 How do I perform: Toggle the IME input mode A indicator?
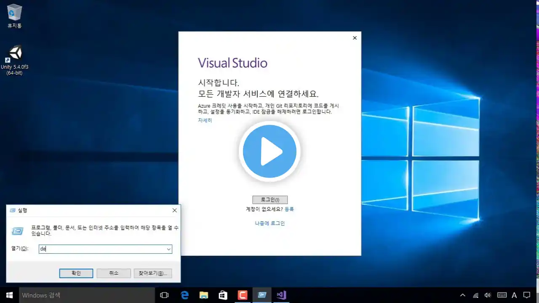(x=514, y=295)
